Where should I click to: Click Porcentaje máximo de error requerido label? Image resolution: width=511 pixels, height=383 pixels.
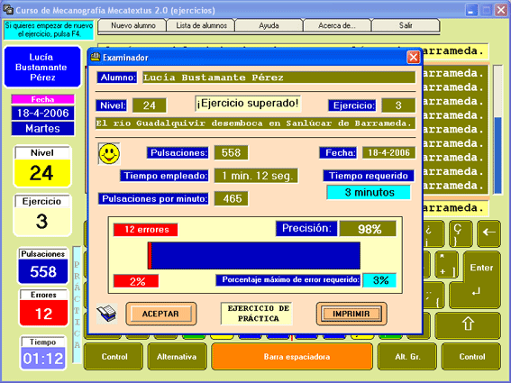point(287,280)
